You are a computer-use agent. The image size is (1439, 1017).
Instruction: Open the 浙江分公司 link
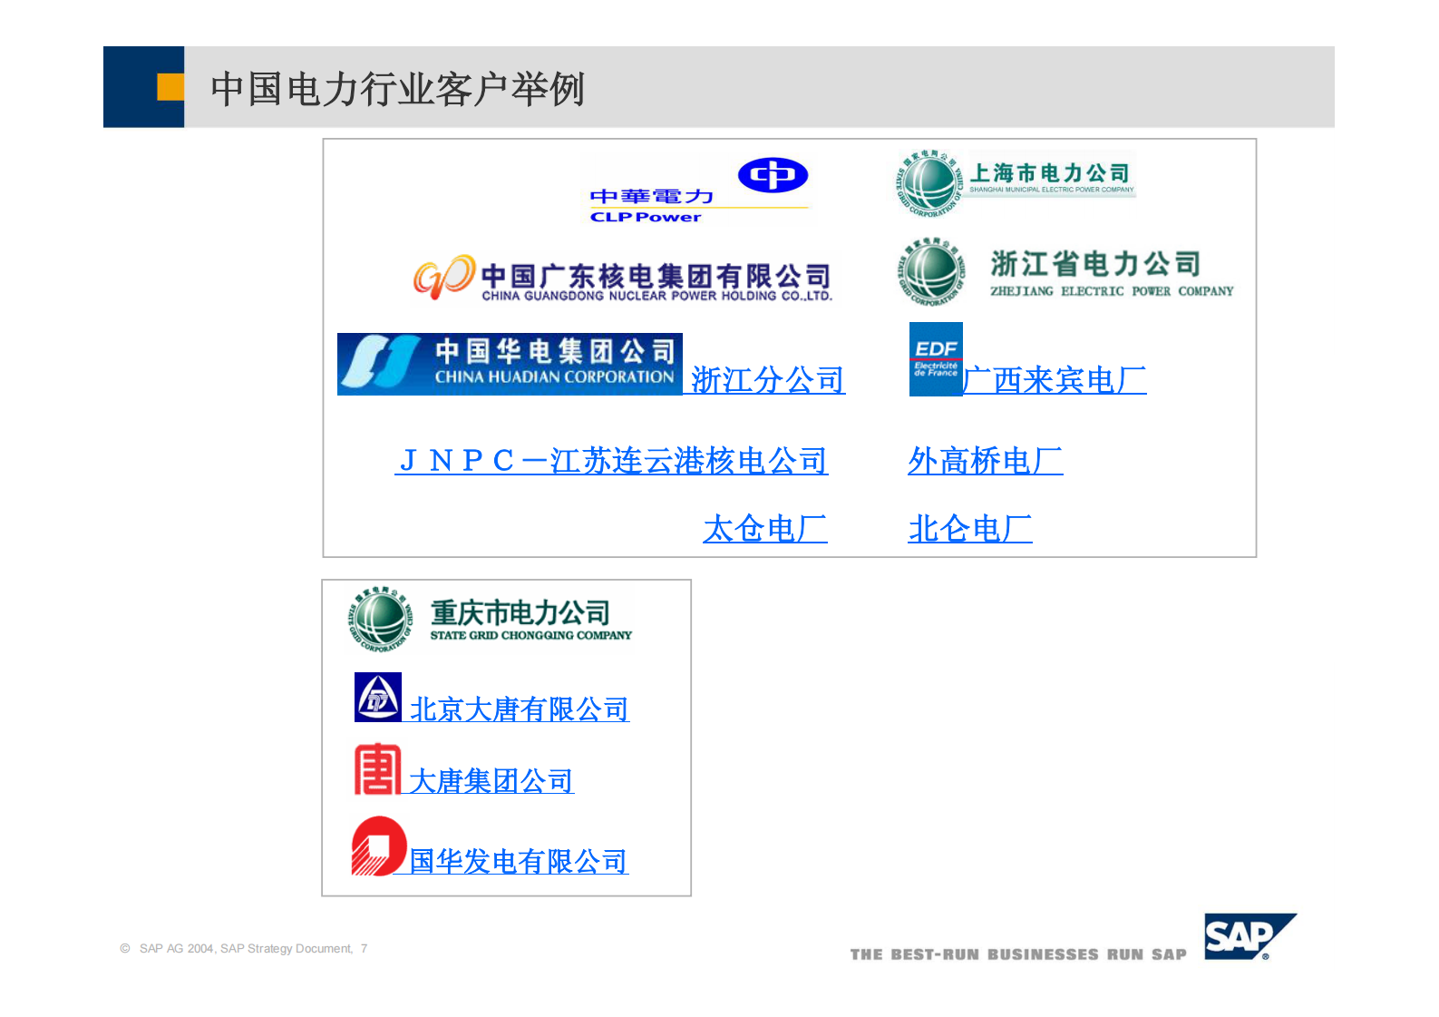[768, 380]
